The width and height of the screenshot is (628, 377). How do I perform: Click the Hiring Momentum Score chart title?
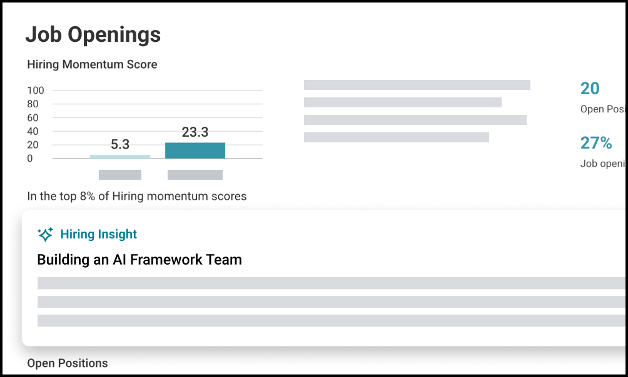coord(92,64)
